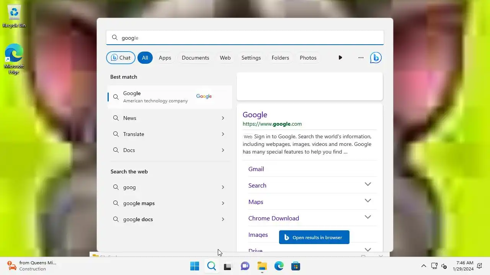
Task: Show hidden system tray icons
Action: pyautogui.click(x=423, y=266)
